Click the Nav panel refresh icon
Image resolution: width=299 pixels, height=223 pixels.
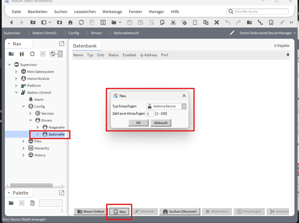32,54
